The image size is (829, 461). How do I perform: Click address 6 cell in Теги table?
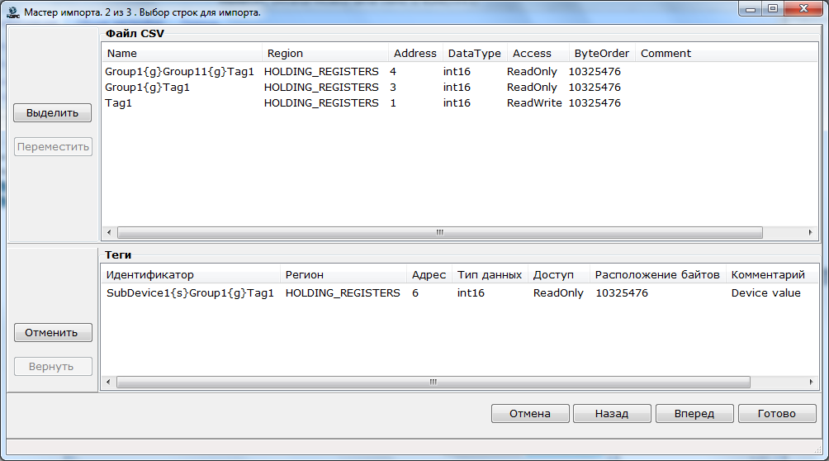coord(415,293)
